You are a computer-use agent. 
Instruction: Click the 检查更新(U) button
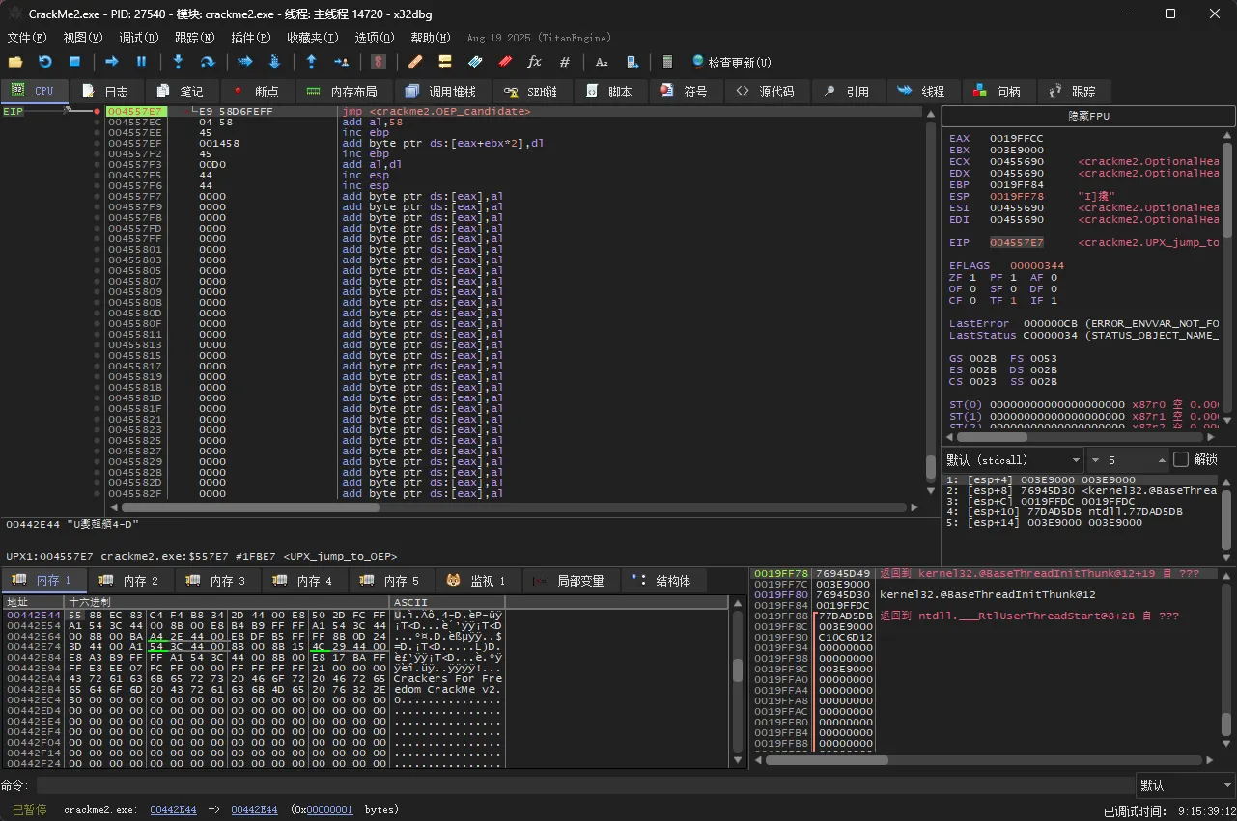[x=731, y=62]
